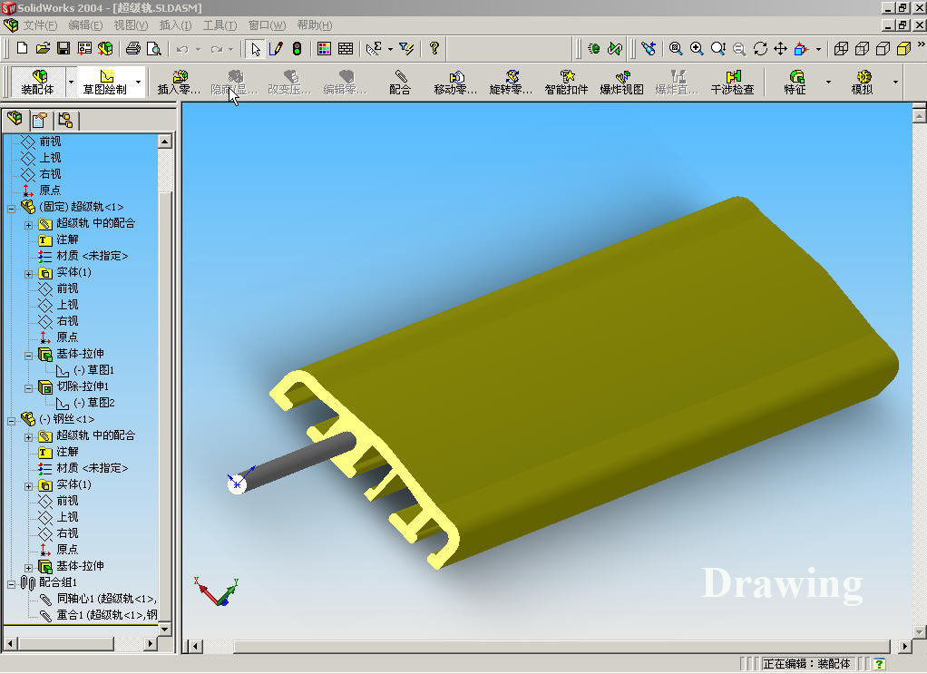Click Smart Fasteners (智能扣件) icon
This screenshot has width=927, height=674.
coord(566,82)
